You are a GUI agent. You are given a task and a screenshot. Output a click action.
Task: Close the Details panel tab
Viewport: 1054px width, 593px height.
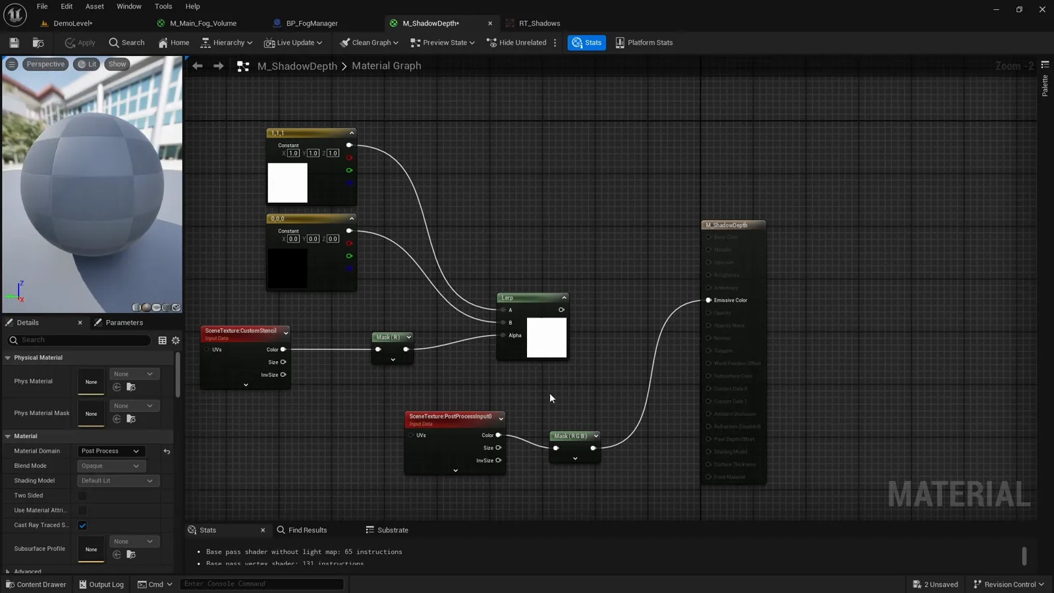coord(80,323)
